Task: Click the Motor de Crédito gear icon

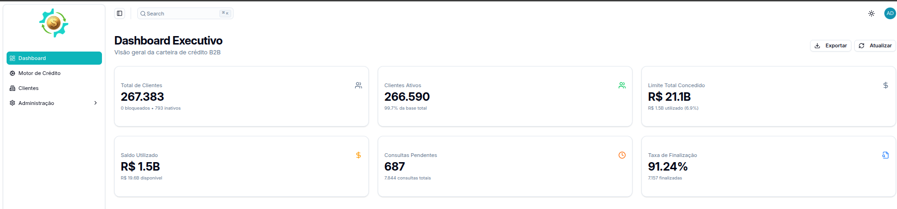Action: [13, 73]
